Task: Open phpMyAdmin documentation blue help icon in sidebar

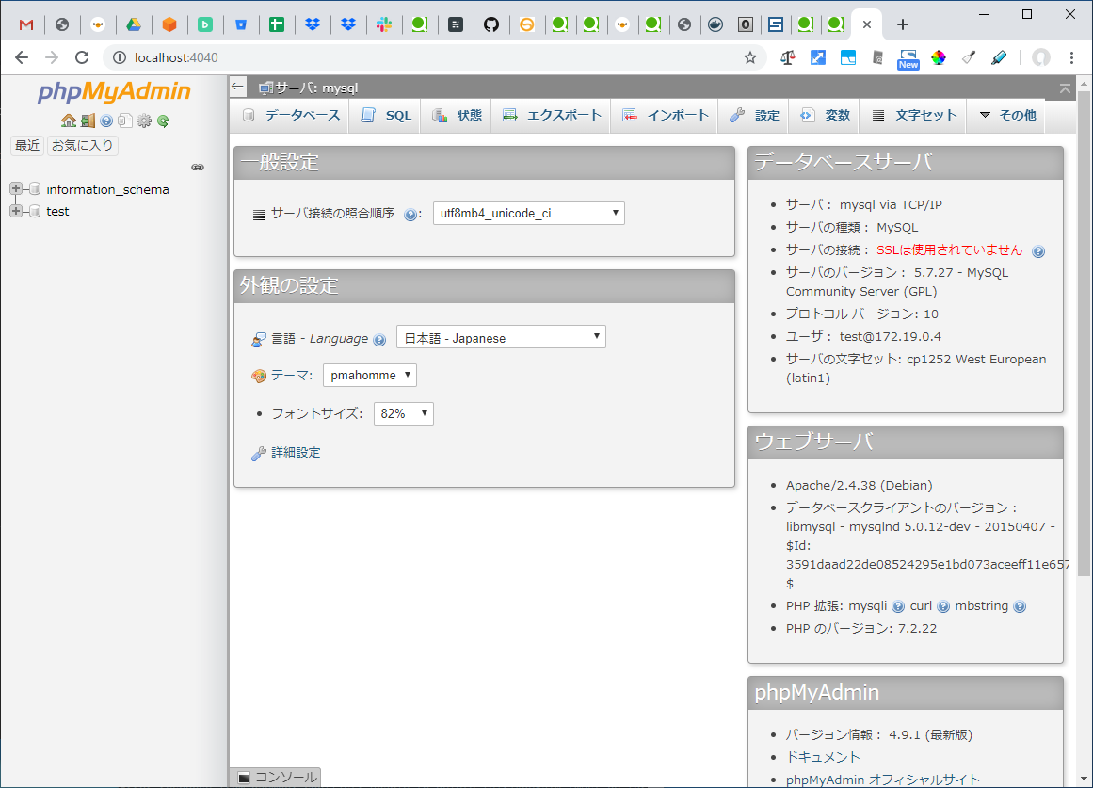Action: [106, 121]
